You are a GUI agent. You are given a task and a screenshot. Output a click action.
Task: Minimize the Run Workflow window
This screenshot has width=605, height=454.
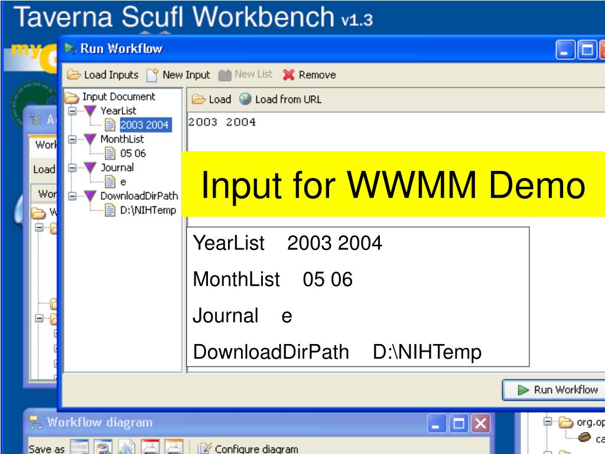(x=564, y=50)
